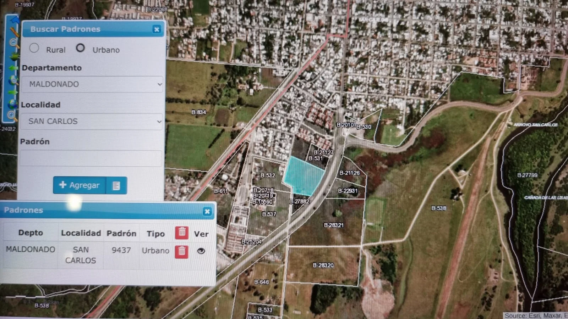This screenshot has height=319, width=568.
Task: Close the Padrones results panel
Action: (207, 212)
